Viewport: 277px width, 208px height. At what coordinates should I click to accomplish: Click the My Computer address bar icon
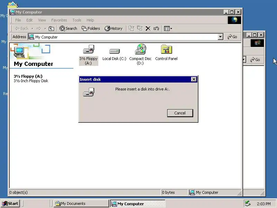point(32,37)
